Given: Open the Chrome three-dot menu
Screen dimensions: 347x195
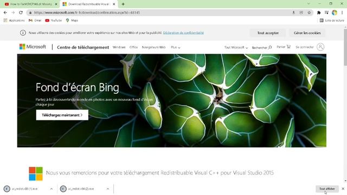Looking at the screenshot, I should (x=342, y=12).
